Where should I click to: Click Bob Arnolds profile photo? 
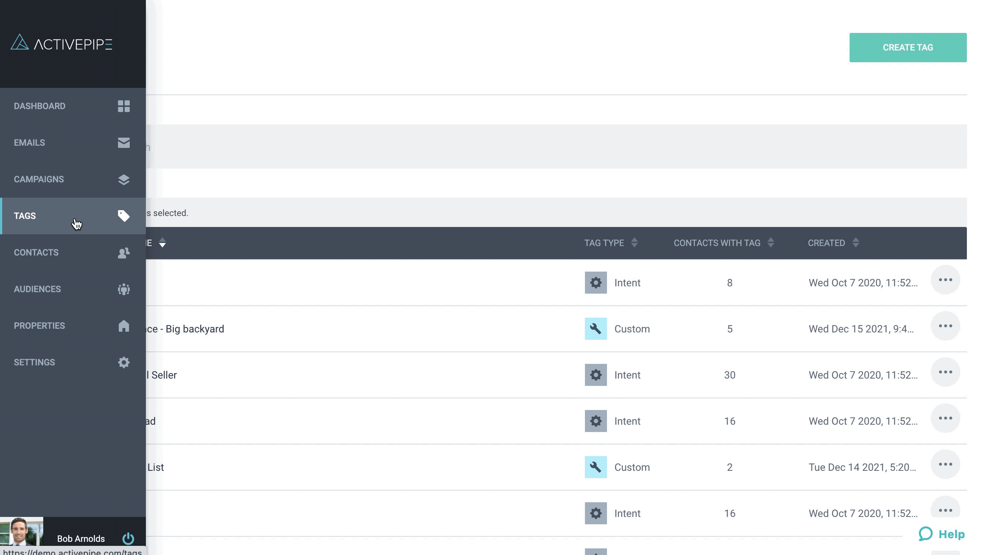click(x=22, y=532)
